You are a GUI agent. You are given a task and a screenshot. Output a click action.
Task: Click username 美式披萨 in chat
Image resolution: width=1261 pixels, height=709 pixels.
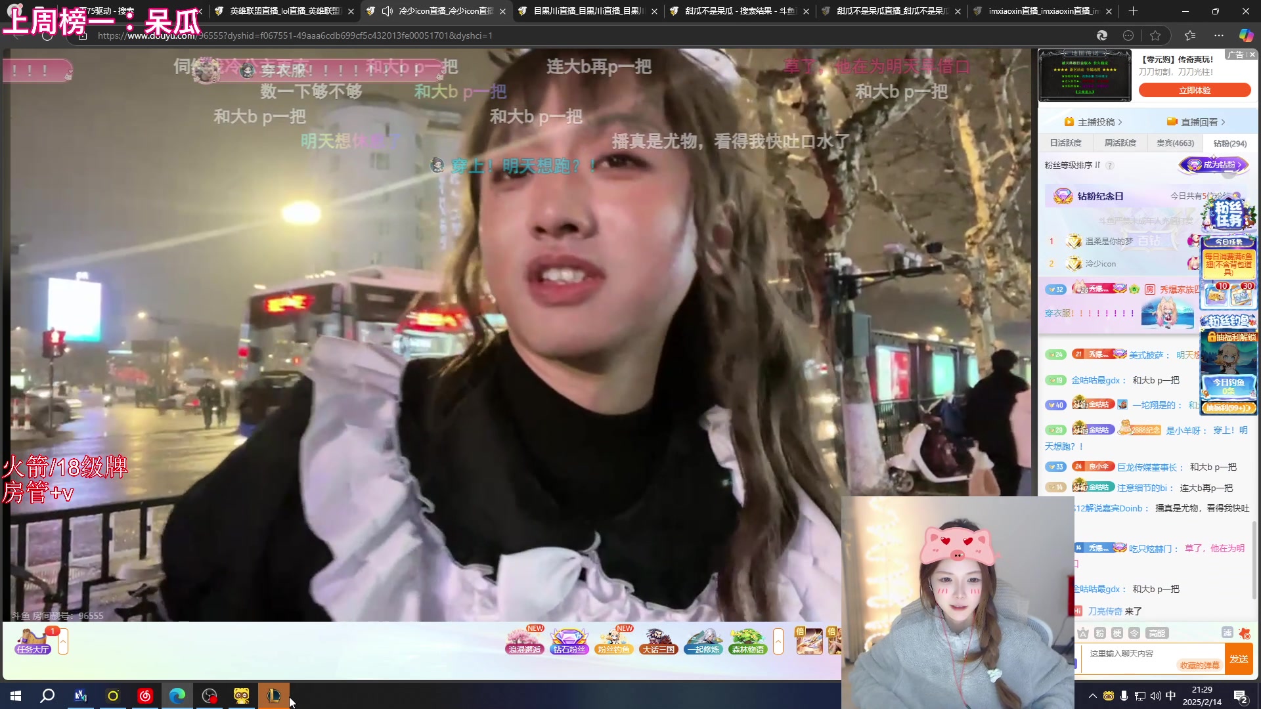tap(1146, 355)
